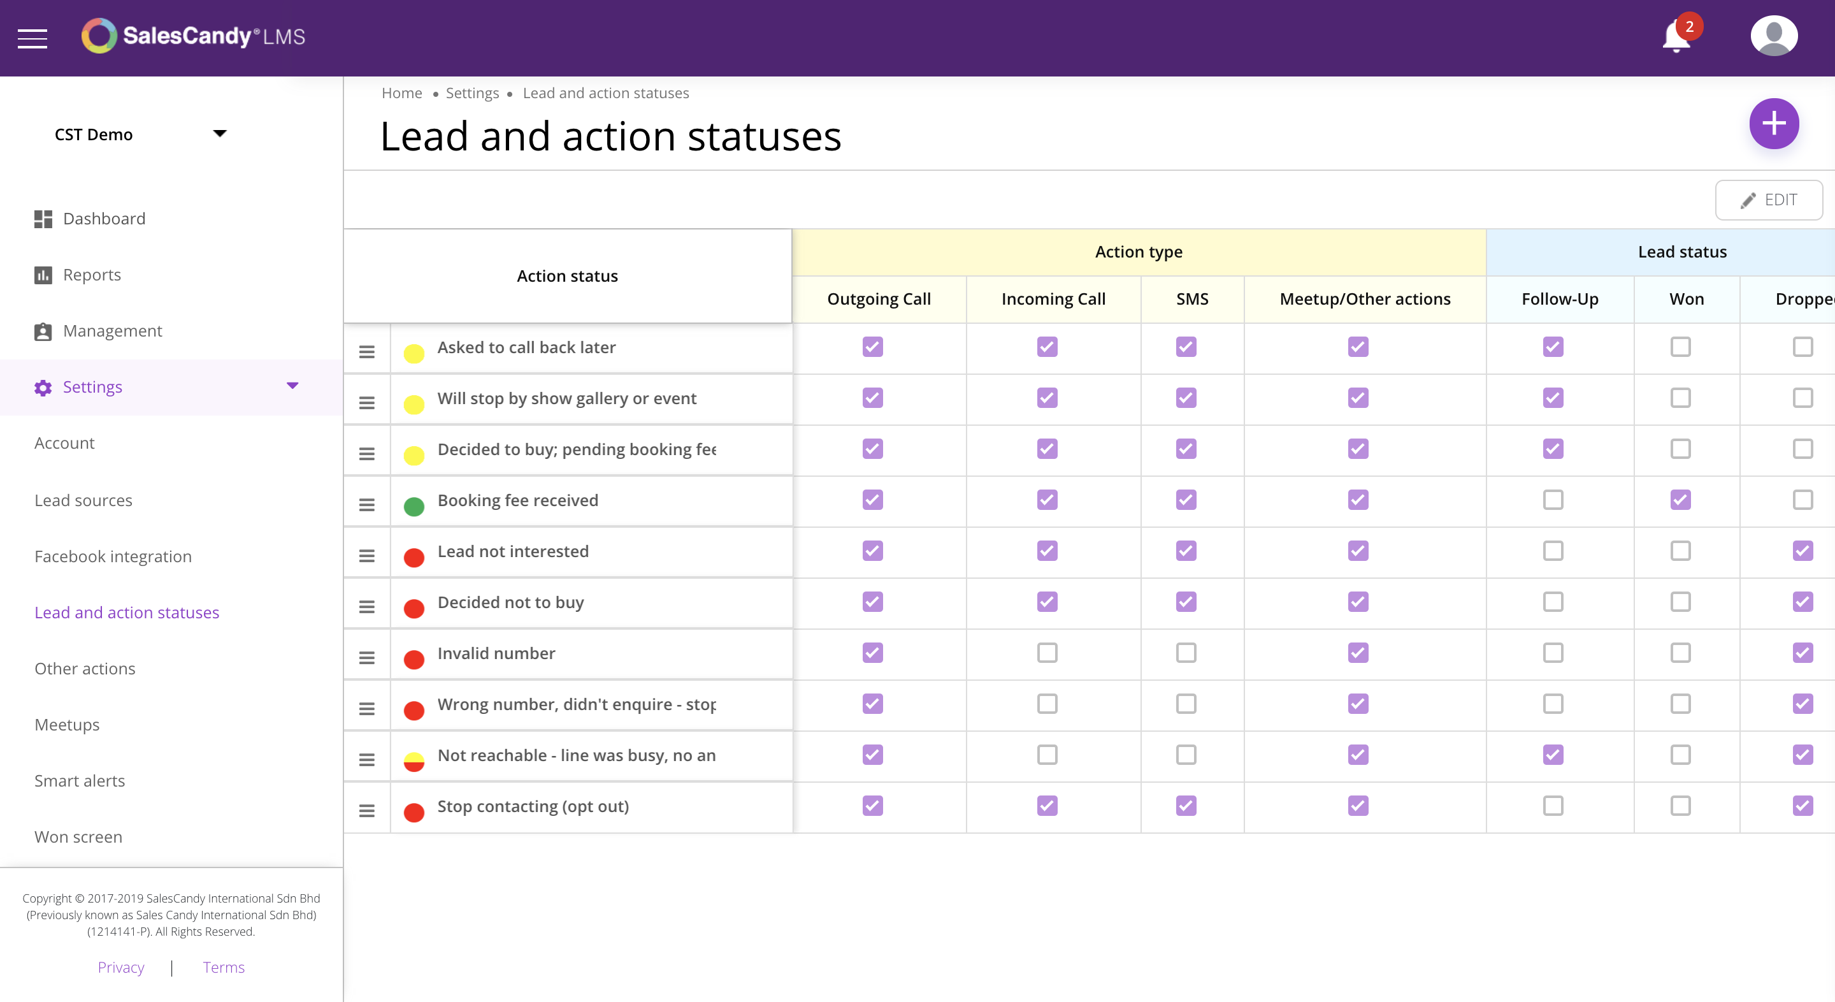Viewport: 1835px width, 1002px height.
Task: Open Lead sources settings page
Action: (x=83, y=500)
